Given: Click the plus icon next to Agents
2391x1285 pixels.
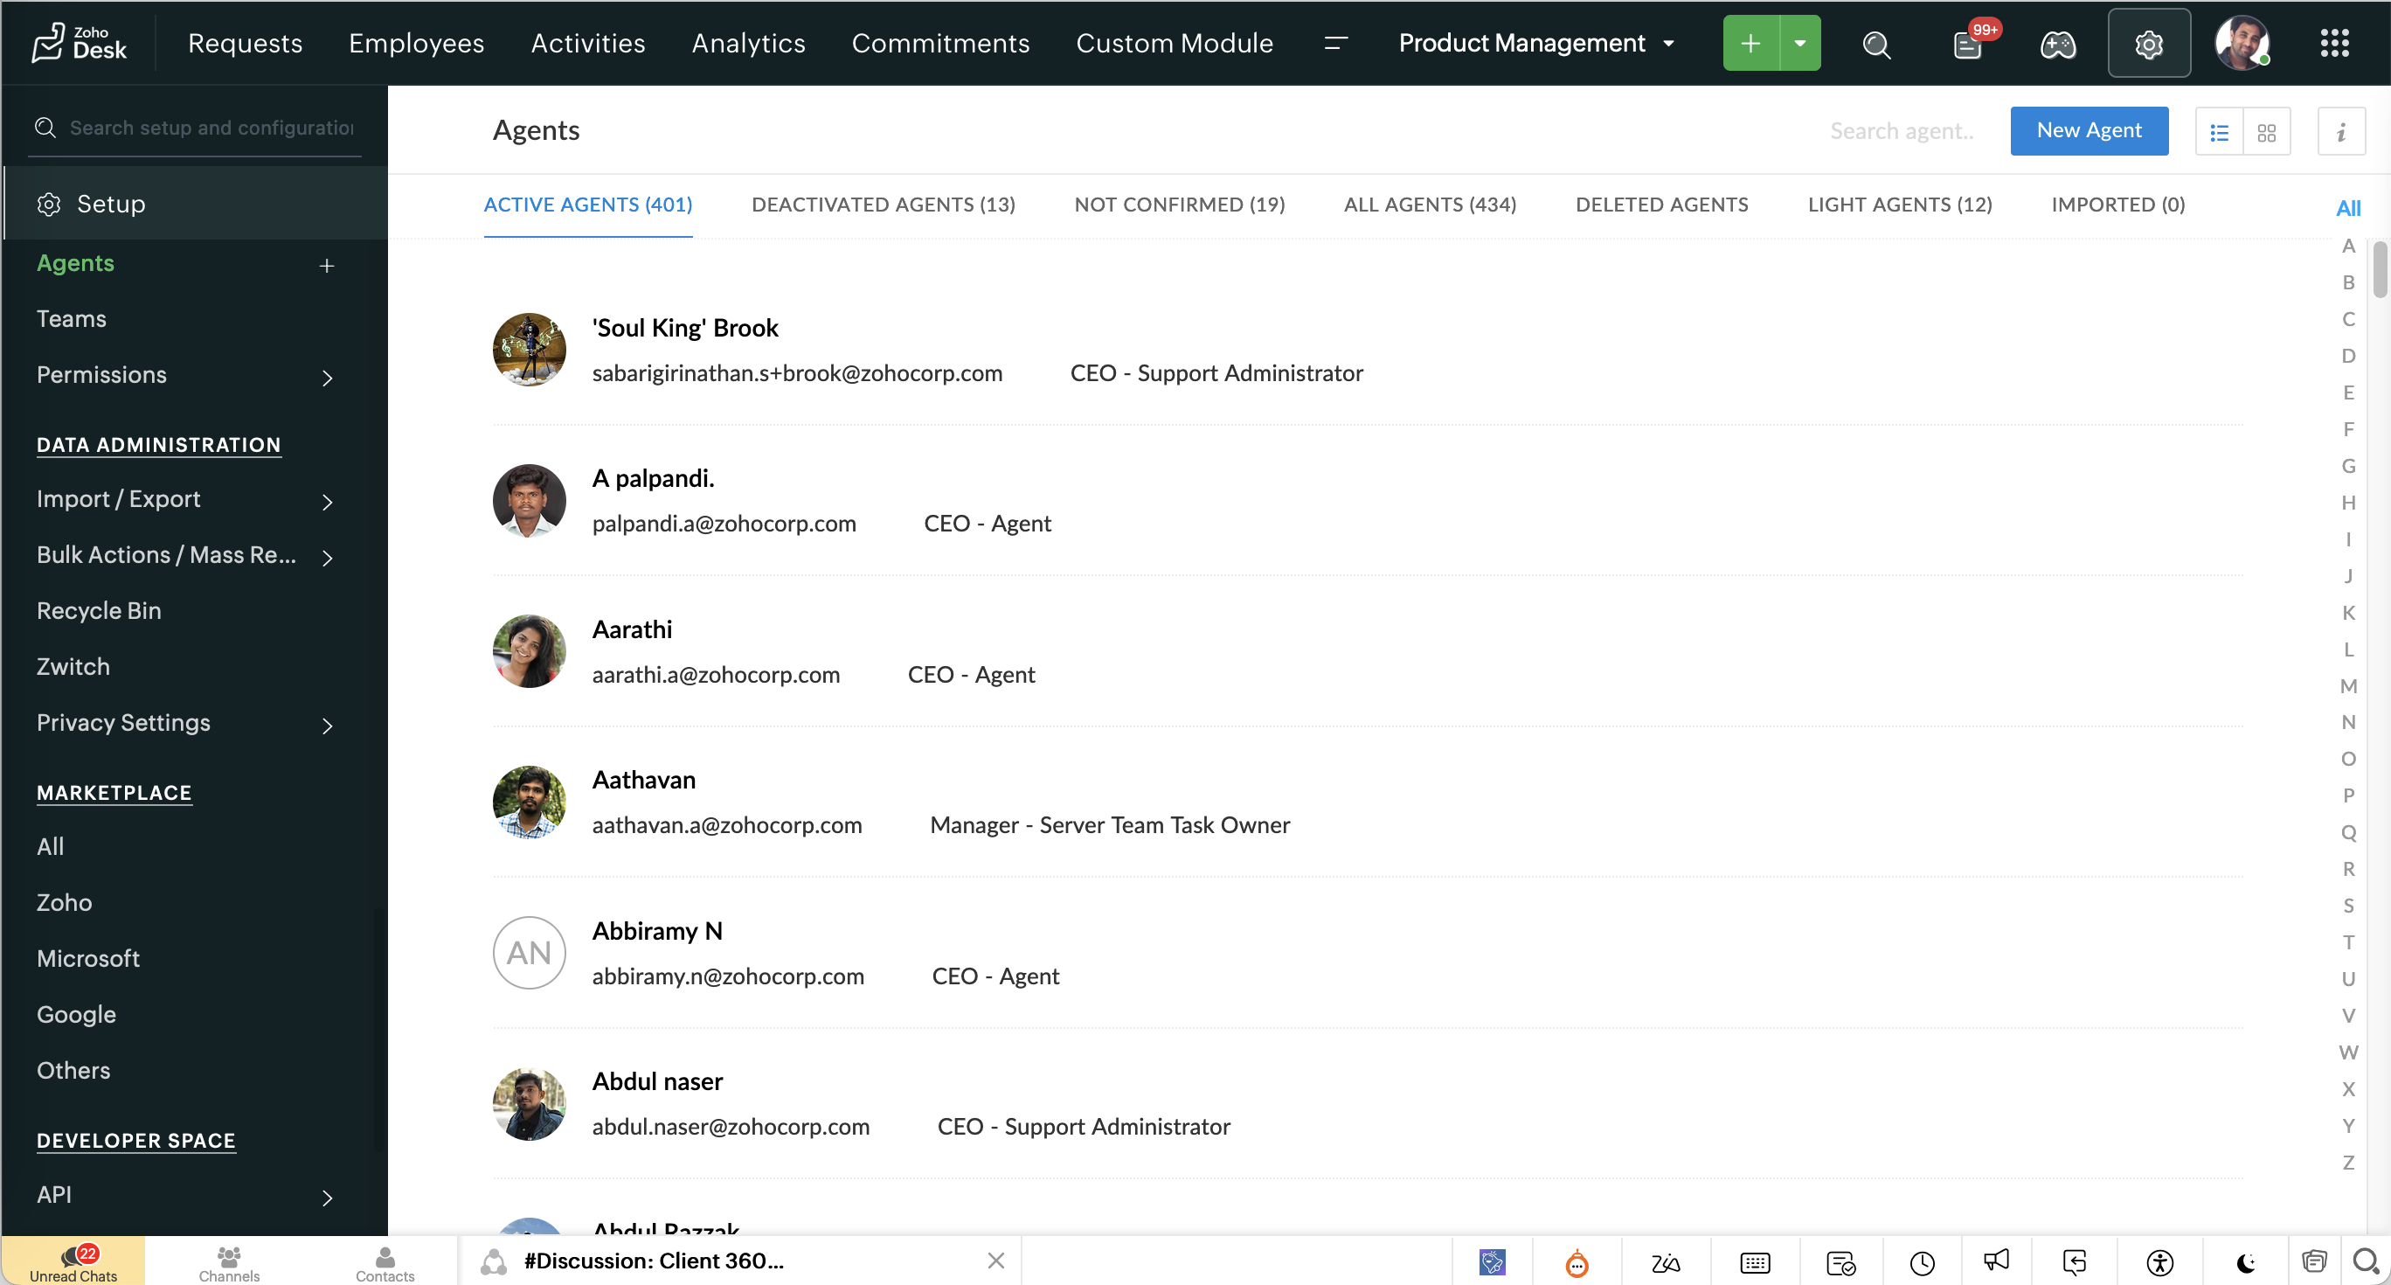Looking at the screenshot, I should tap(327, 267).
